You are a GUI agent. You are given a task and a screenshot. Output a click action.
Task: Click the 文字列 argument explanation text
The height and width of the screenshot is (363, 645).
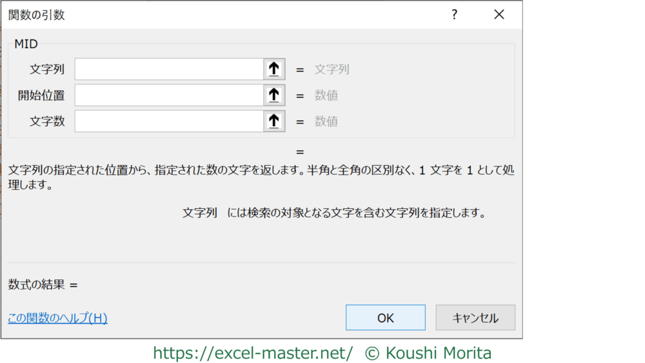click(333, 213)
